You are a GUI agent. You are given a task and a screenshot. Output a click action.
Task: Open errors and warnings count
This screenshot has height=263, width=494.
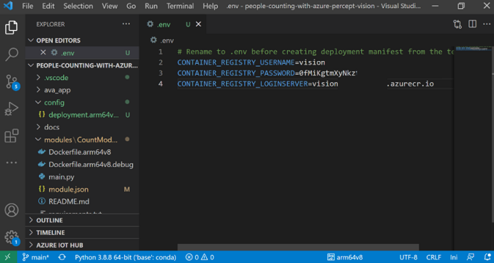pos(200,258)
